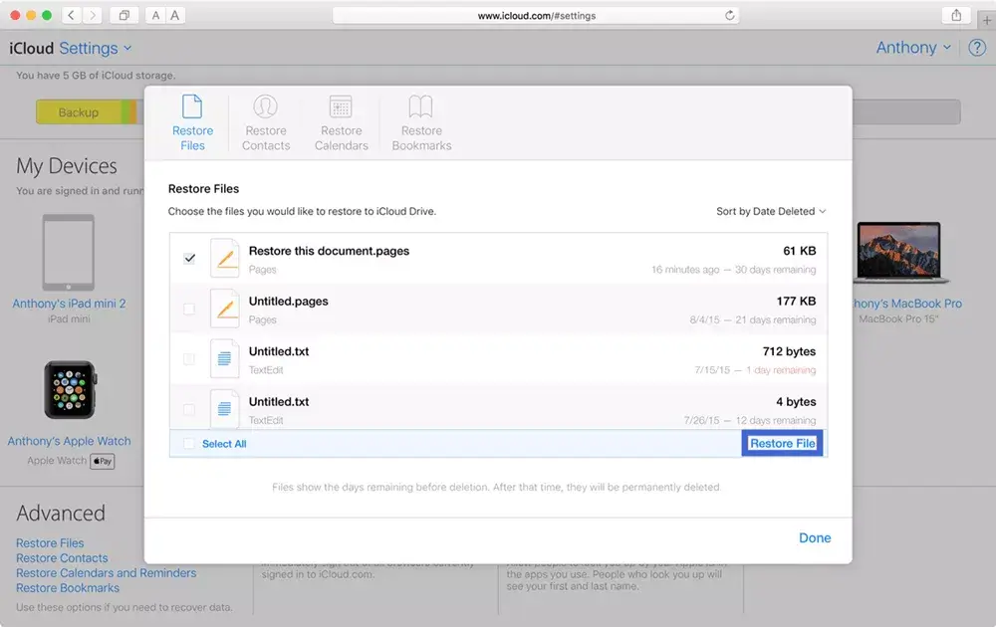This screenshot has width=996, height=627.
Task: Click the Restore this document.pages file icon
Action: [225, 259]
